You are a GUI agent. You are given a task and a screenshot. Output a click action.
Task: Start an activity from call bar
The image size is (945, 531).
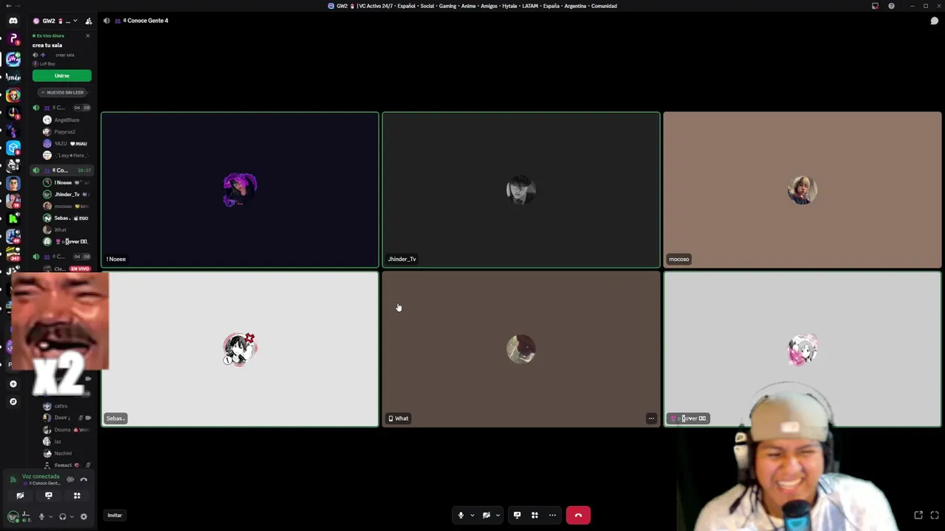coord(535,515)
